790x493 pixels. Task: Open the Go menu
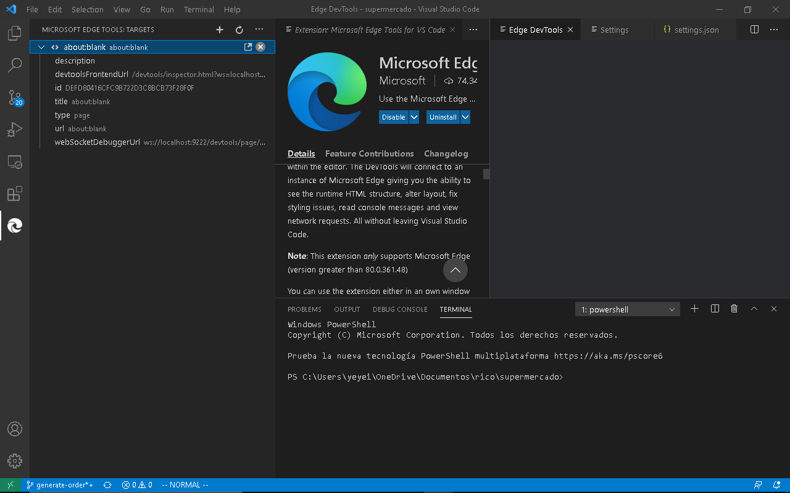(146, 9)
